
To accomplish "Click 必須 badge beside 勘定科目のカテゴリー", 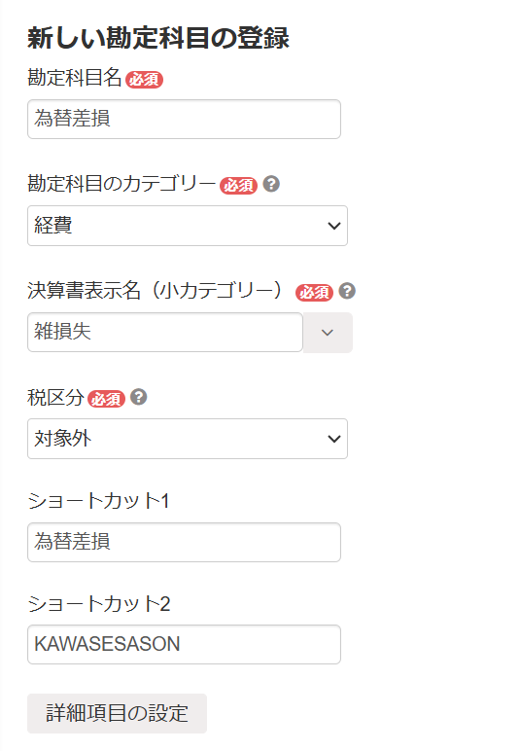I will pos(238,186).
